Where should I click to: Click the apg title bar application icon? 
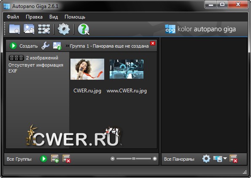click(7, 6)
